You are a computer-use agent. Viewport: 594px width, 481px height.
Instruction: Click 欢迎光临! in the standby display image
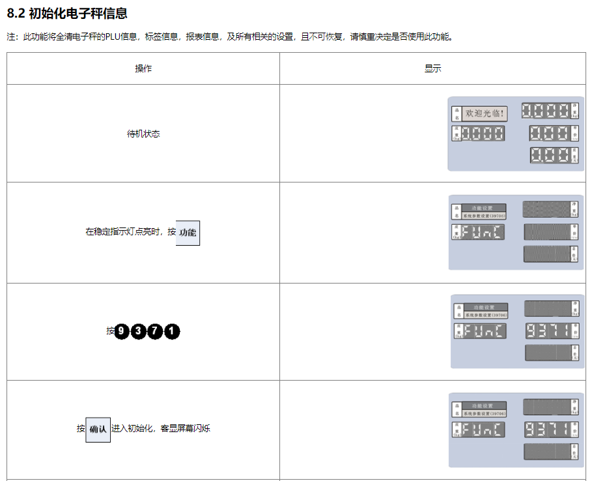[485, 113]
